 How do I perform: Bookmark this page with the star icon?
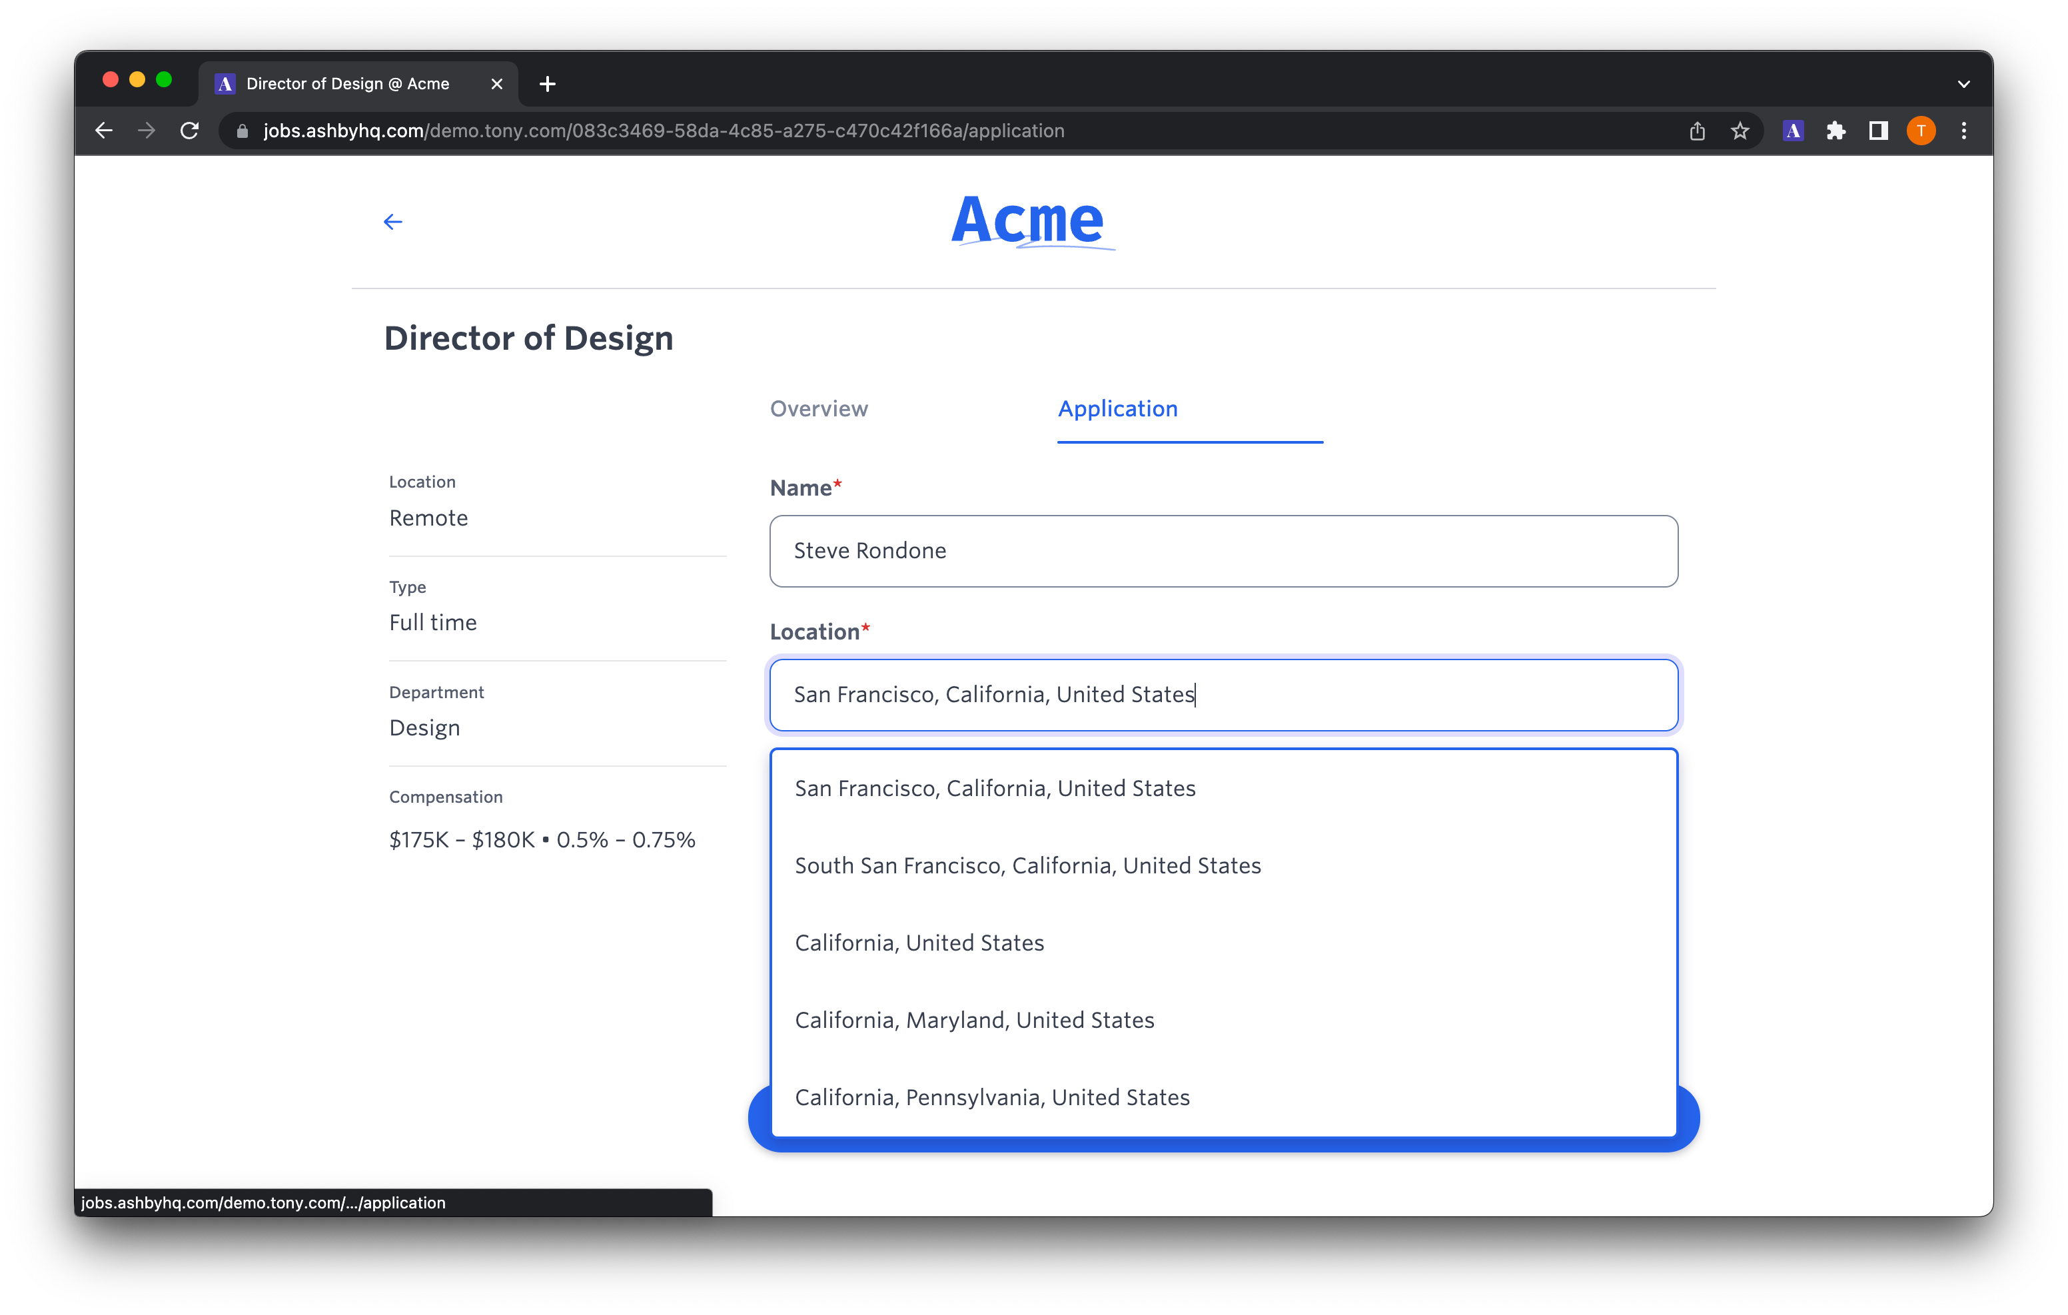tap(1739, 131)
